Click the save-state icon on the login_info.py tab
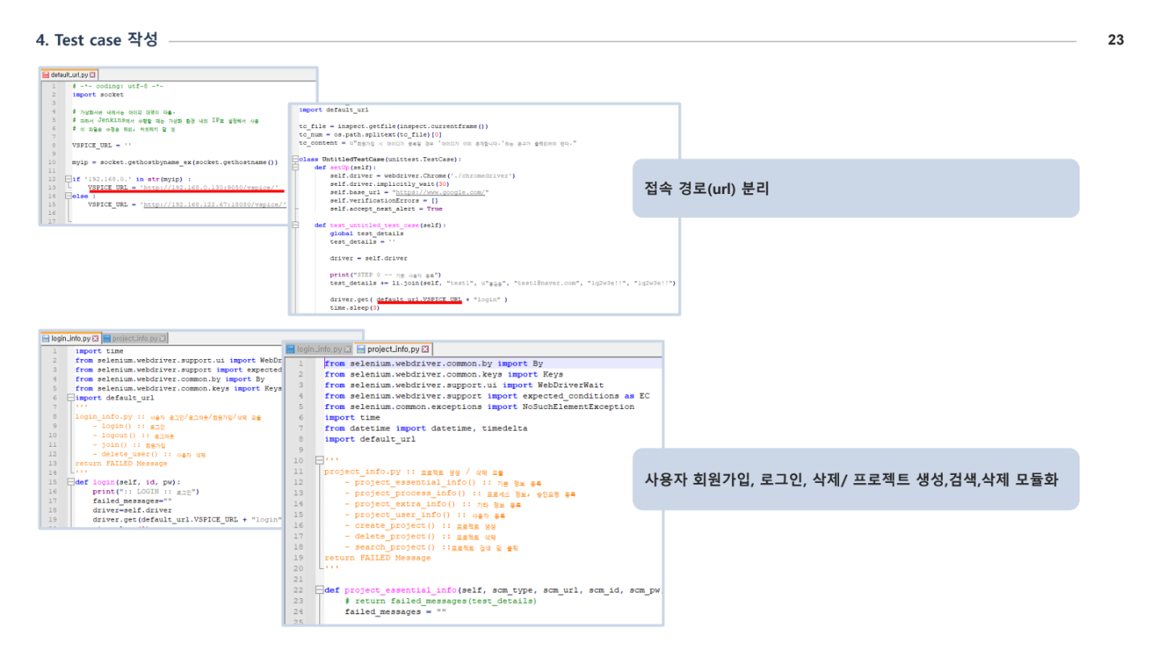The height and width of the screenshot is (648, 1156). (x=44, y=338)
